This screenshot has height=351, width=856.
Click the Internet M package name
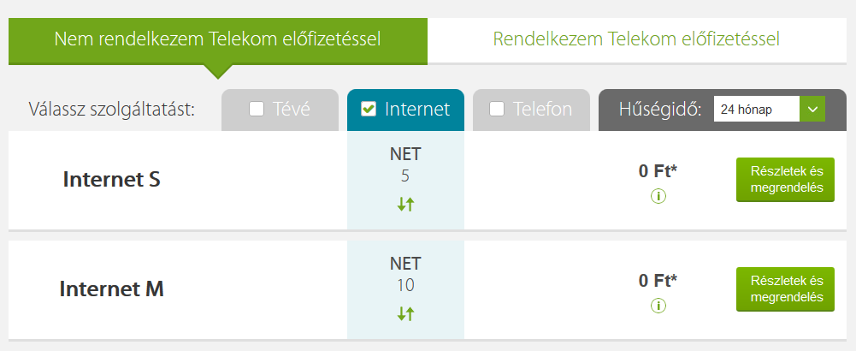[112, 289]
